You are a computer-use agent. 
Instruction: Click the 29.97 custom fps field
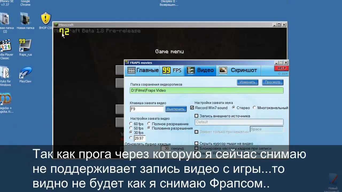click(139, 138)
